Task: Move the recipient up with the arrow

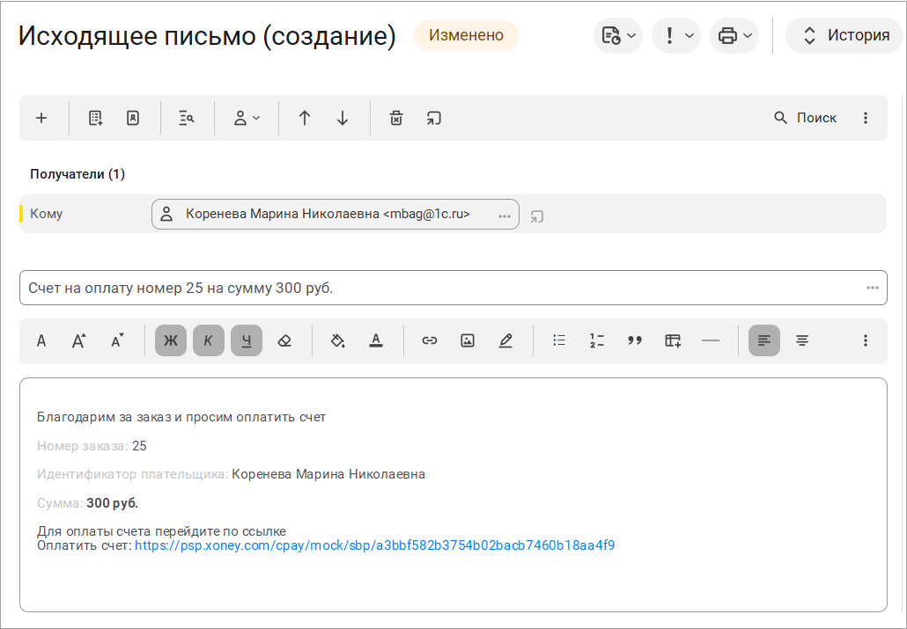Action: [x=305, y=118]
